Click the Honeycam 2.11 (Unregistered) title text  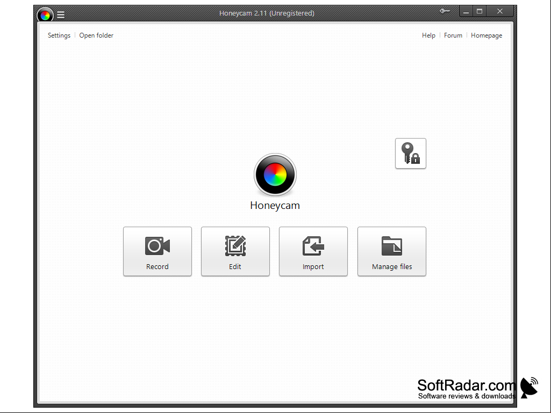tap(267, 13)
